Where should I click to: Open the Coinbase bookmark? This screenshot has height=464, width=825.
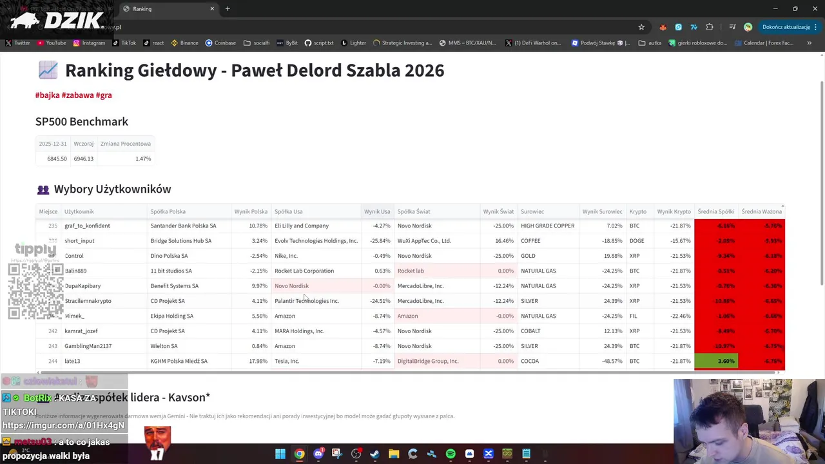coord(220,43)
